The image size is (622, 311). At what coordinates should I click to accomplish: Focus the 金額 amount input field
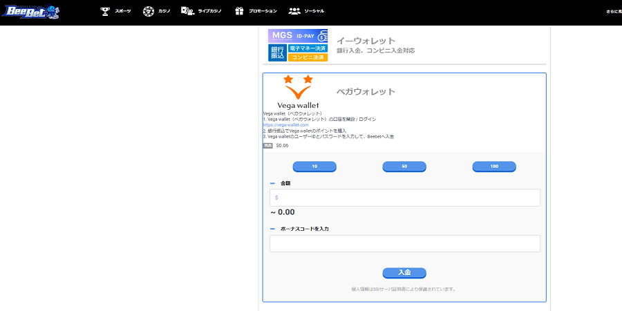coord(405,198)
